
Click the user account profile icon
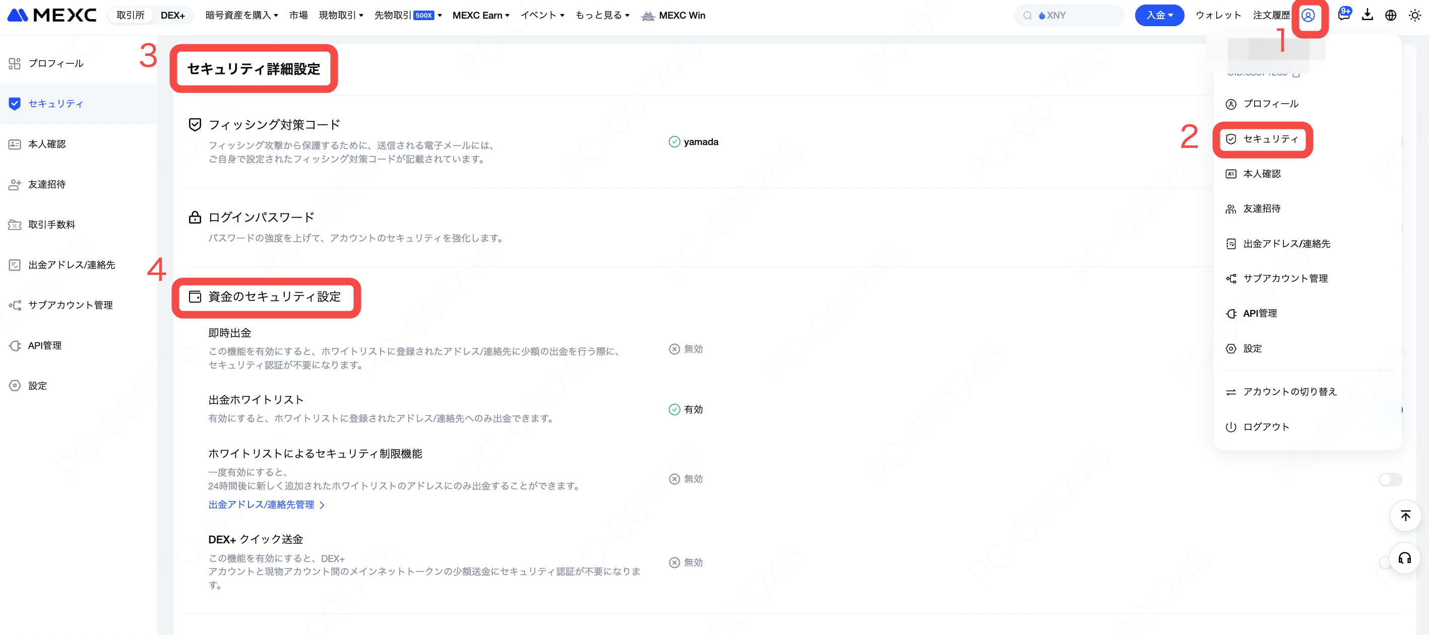[1308, 16]
